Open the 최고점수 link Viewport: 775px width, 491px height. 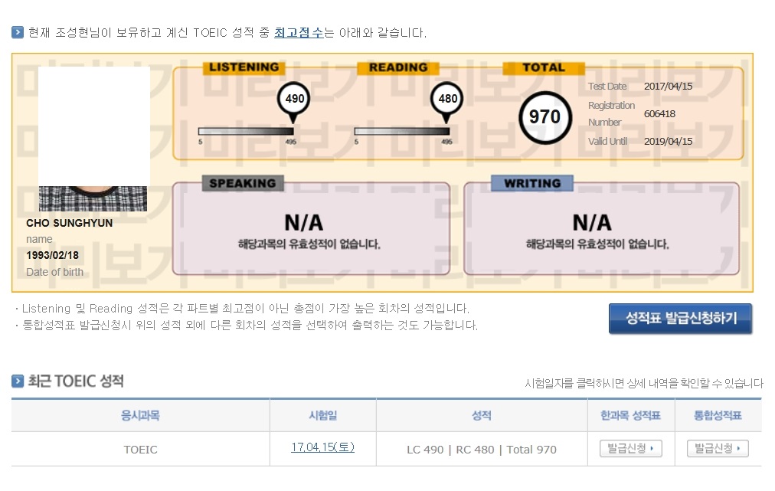click(x=299, y=33)
